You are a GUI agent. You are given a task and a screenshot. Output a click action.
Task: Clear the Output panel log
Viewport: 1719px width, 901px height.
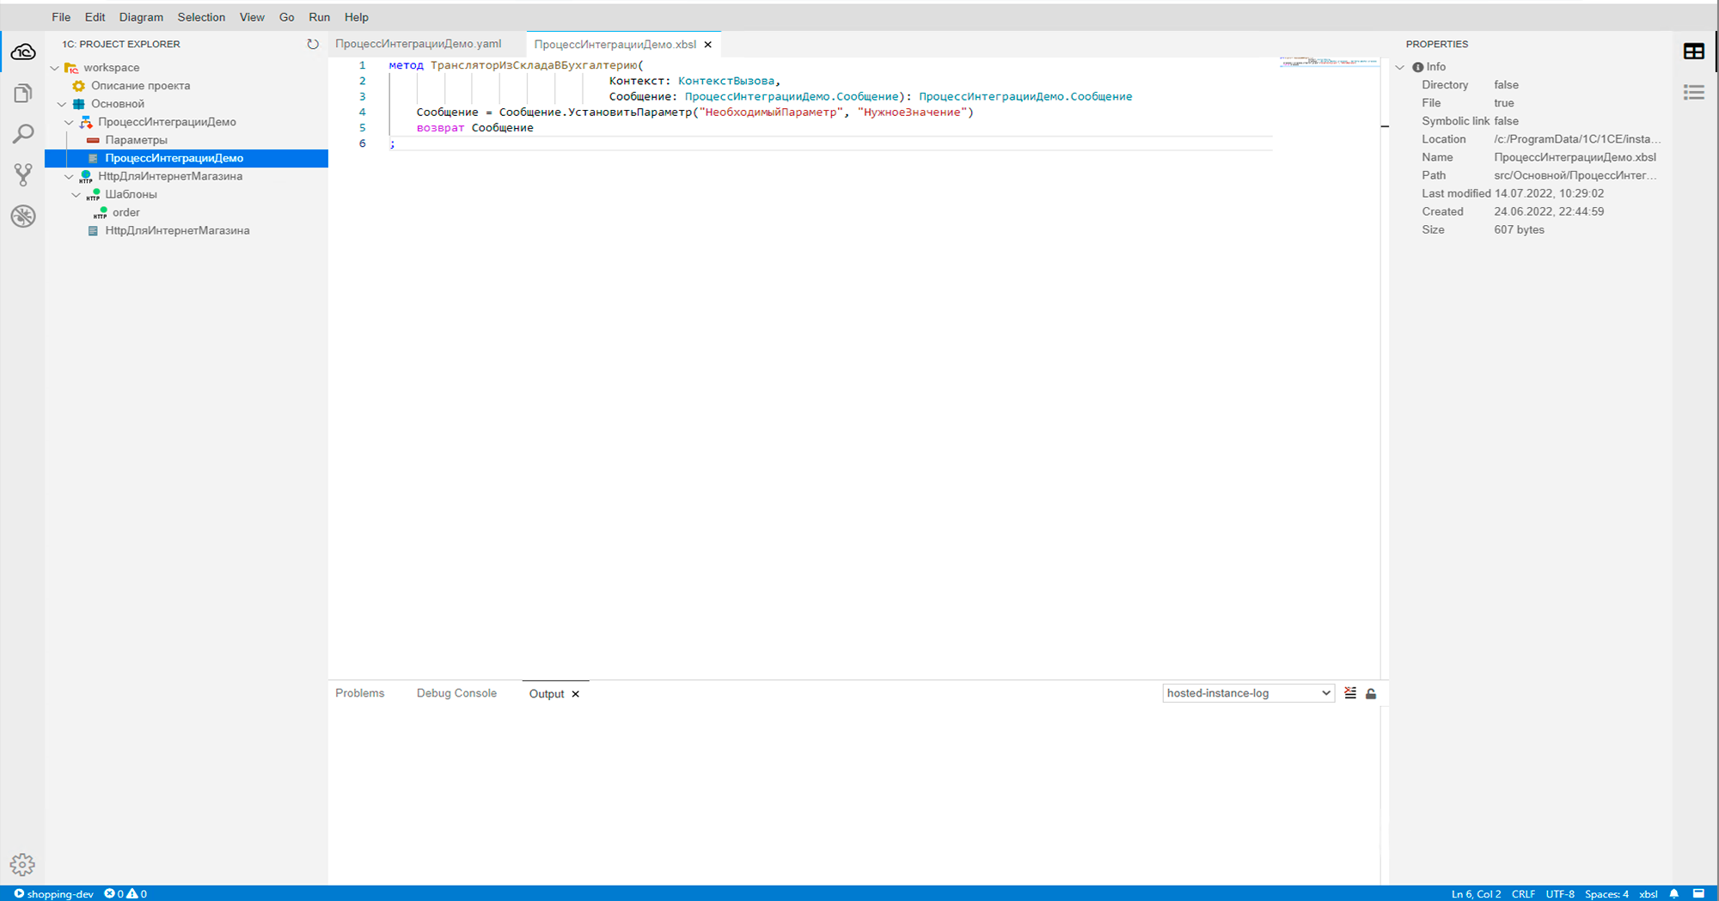pyautogui.click(x=1350, y=693)
